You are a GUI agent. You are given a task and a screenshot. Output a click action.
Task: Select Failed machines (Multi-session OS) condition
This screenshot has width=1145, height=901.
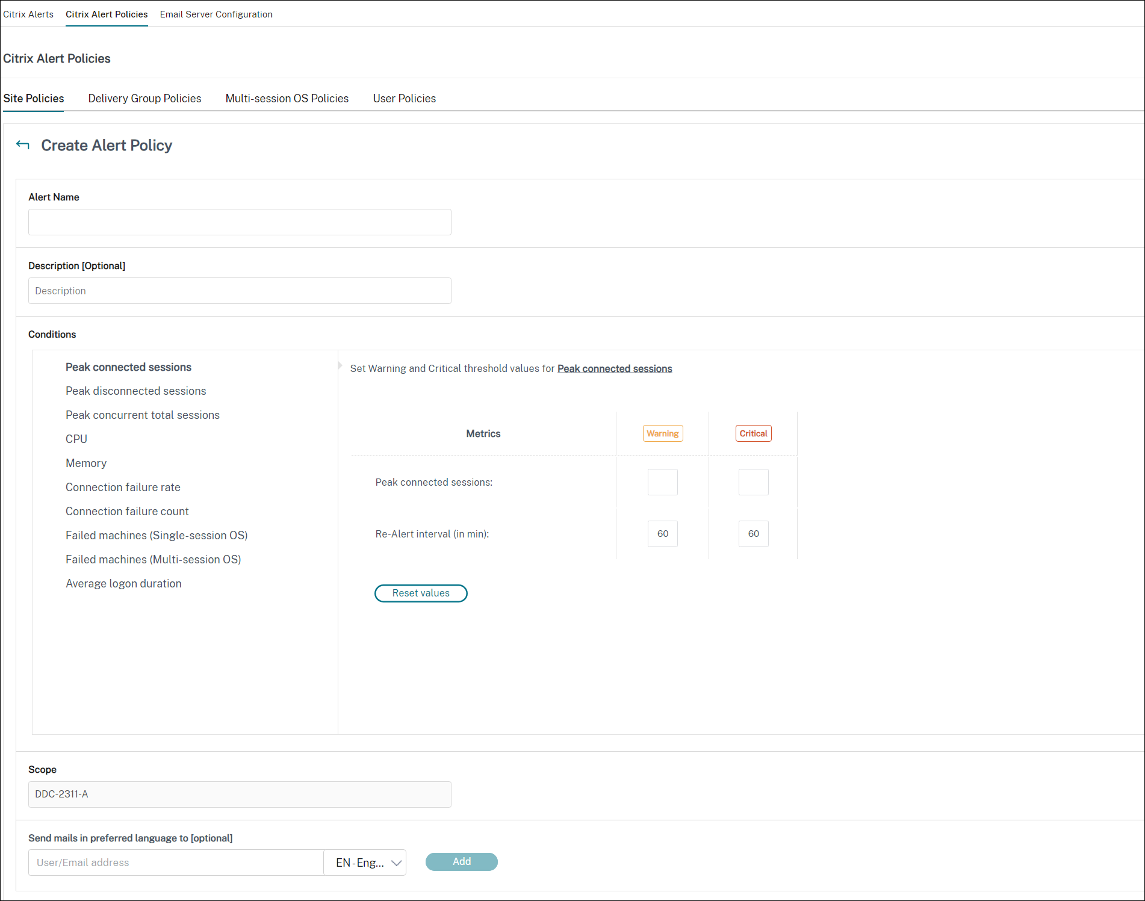click(x=154, y=560)
